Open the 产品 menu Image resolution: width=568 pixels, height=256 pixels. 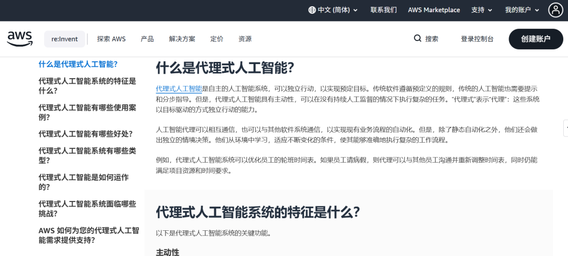coord(147,39)
